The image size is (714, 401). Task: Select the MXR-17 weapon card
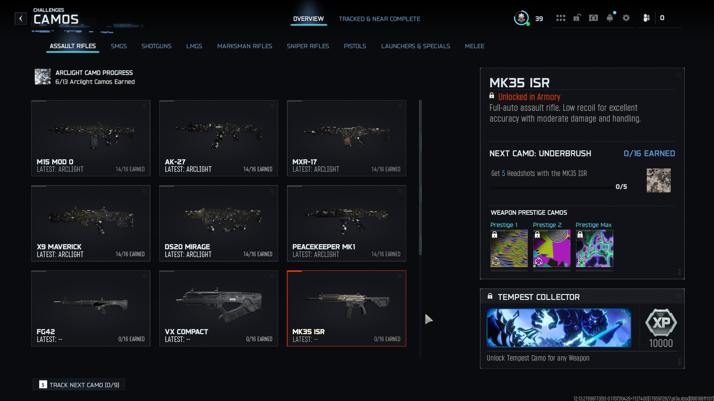coord(347,138)
